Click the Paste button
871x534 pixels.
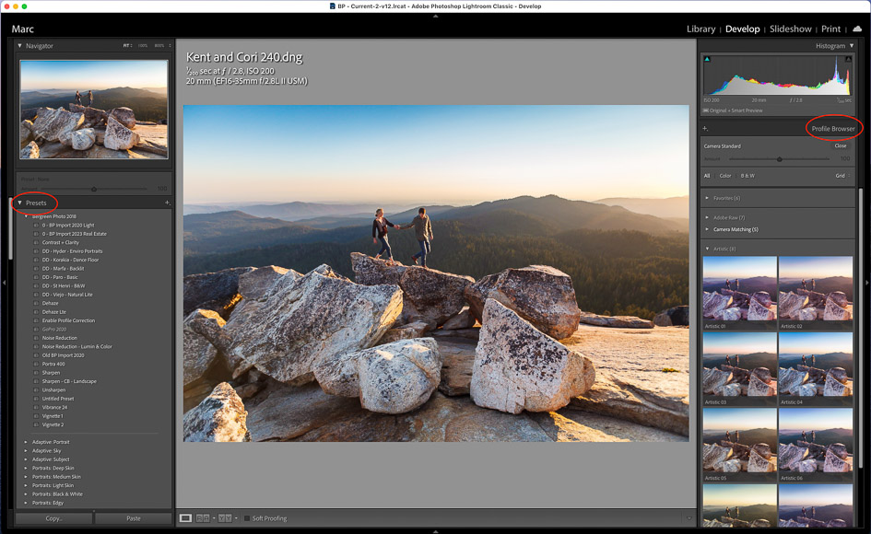[134, 518]
